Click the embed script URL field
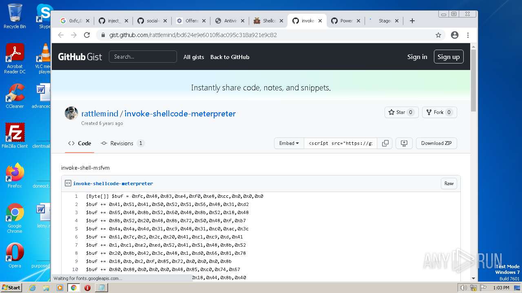Screen dimensions: 522x293 [341, 143]
